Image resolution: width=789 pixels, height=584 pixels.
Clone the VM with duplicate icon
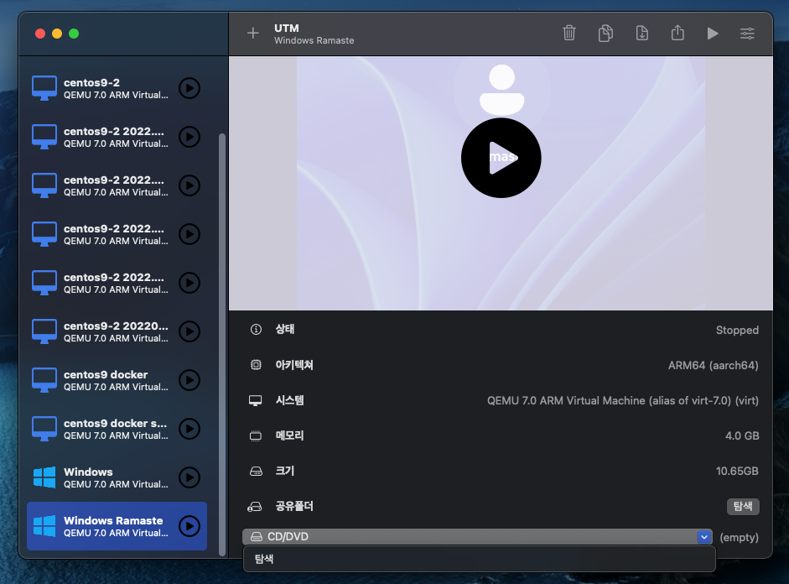(605, 34)
